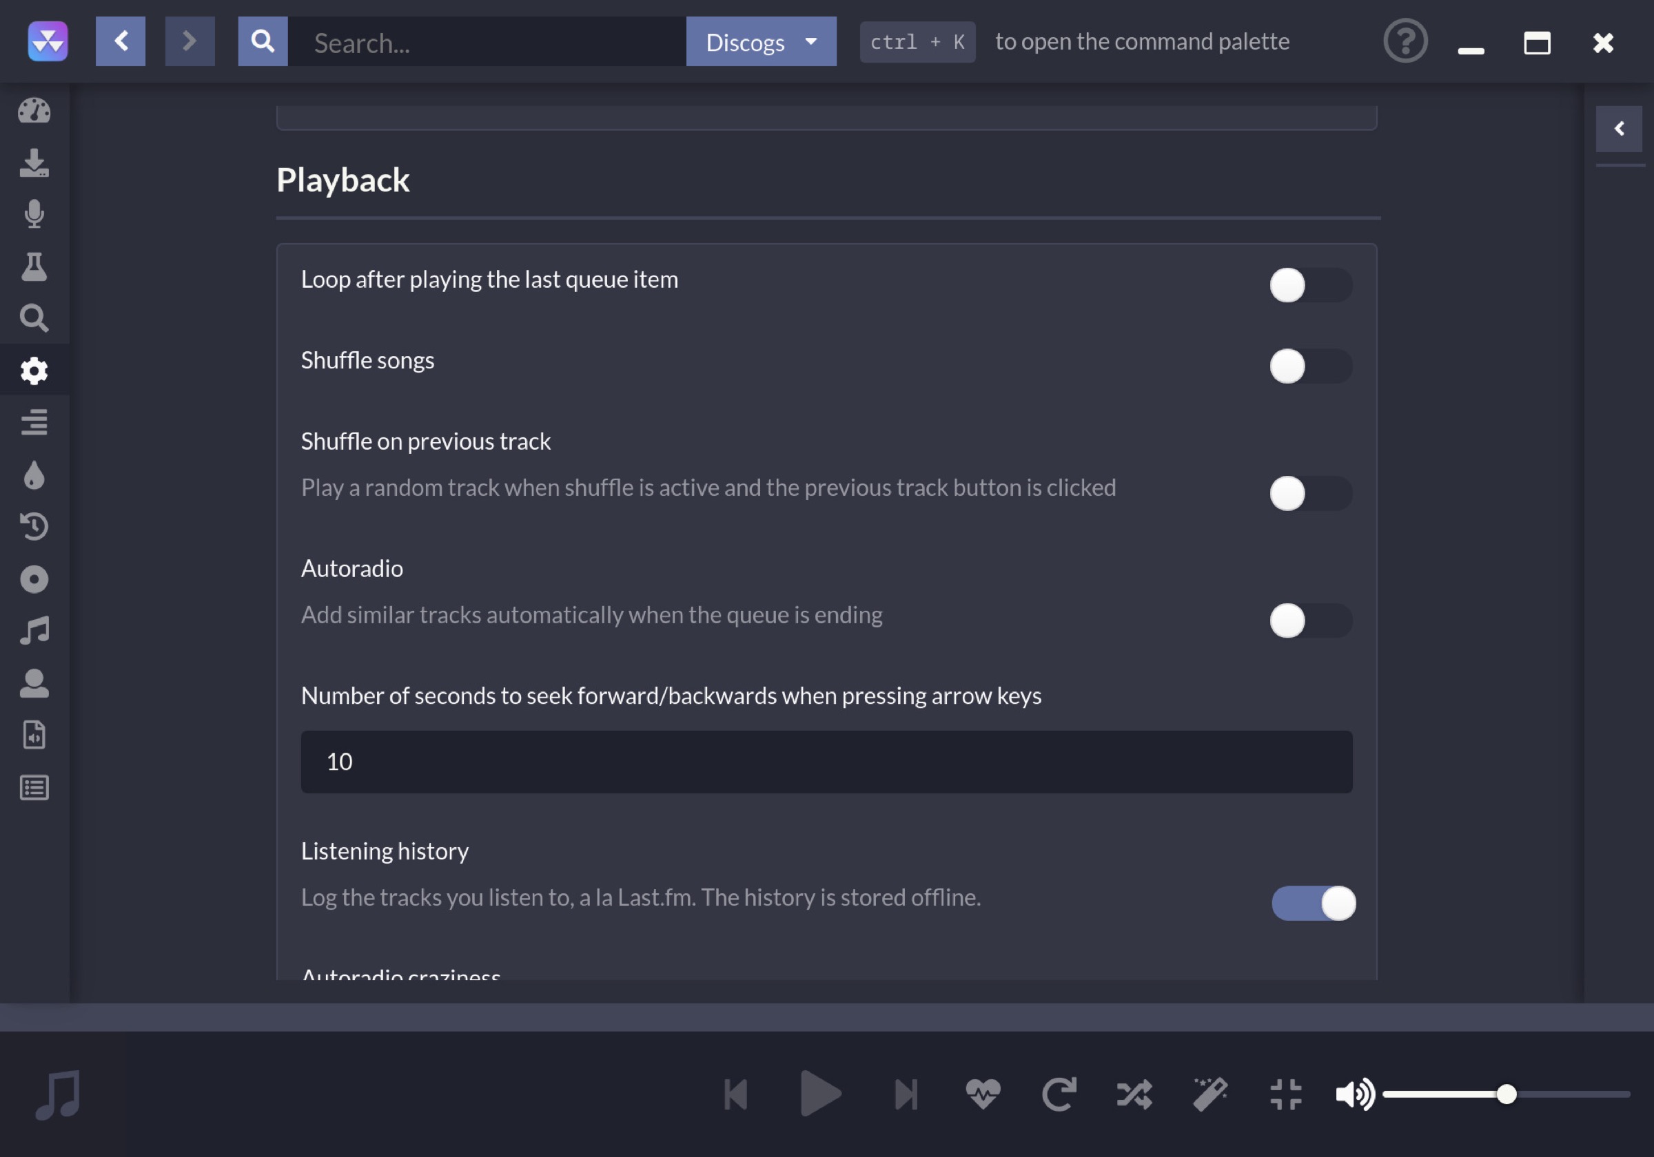
Task: Open the Downloads sidebar icon
Action: point(34,163)
